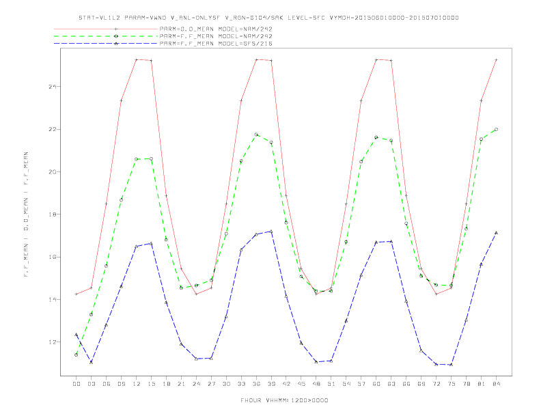Click x-axis tick label 48
541x418 pixels.
[316, 384]
